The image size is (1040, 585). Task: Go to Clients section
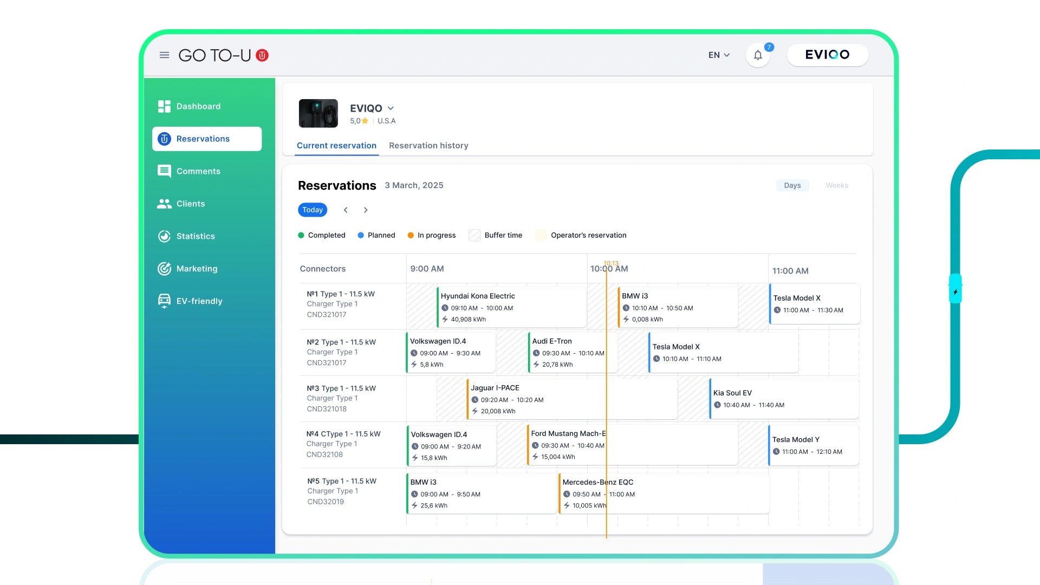click(190, 204)
